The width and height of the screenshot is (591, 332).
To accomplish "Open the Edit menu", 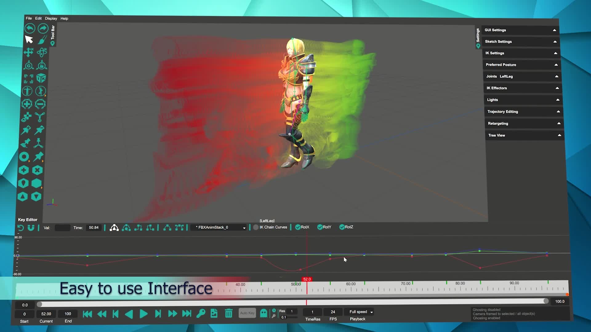I will pyautogui.click(x=38, y=18).
